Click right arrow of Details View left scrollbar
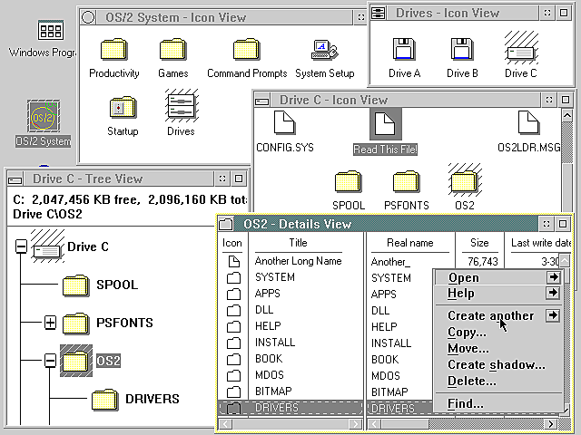The width and height of the screenshot is (581, 435). click(x=355, y=423)
